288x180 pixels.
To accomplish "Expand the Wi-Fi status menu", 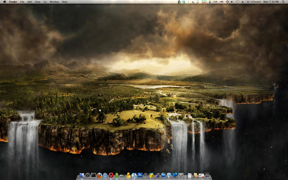I will tap(238, 2).
